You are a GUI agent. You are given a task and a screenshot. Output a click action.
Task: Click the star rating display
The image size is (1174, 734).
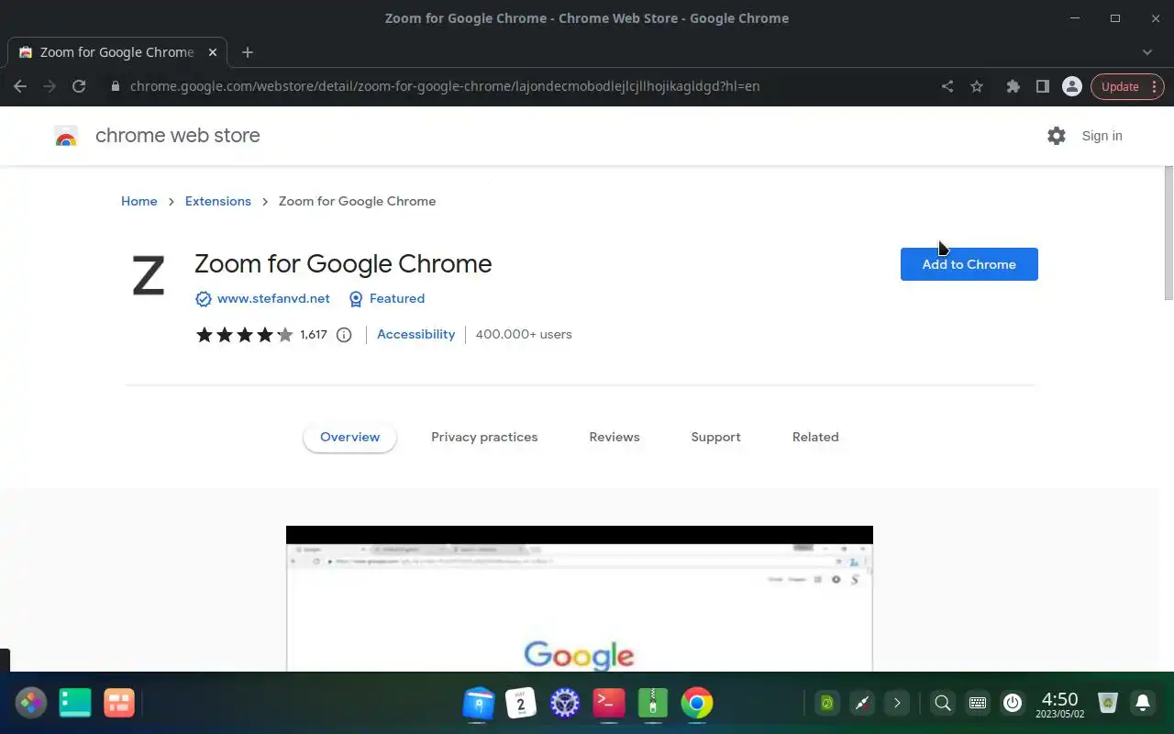[244, 335]
